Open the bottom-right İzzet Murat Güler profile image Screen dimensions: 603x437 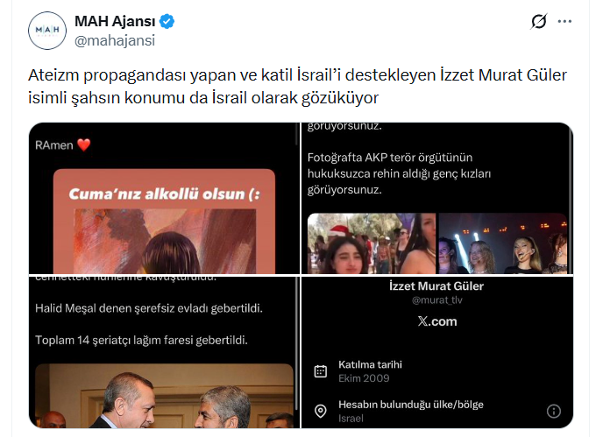(x=437, y=352)
